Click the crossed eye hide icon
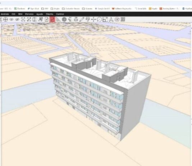192x166 pixels. 17,19
